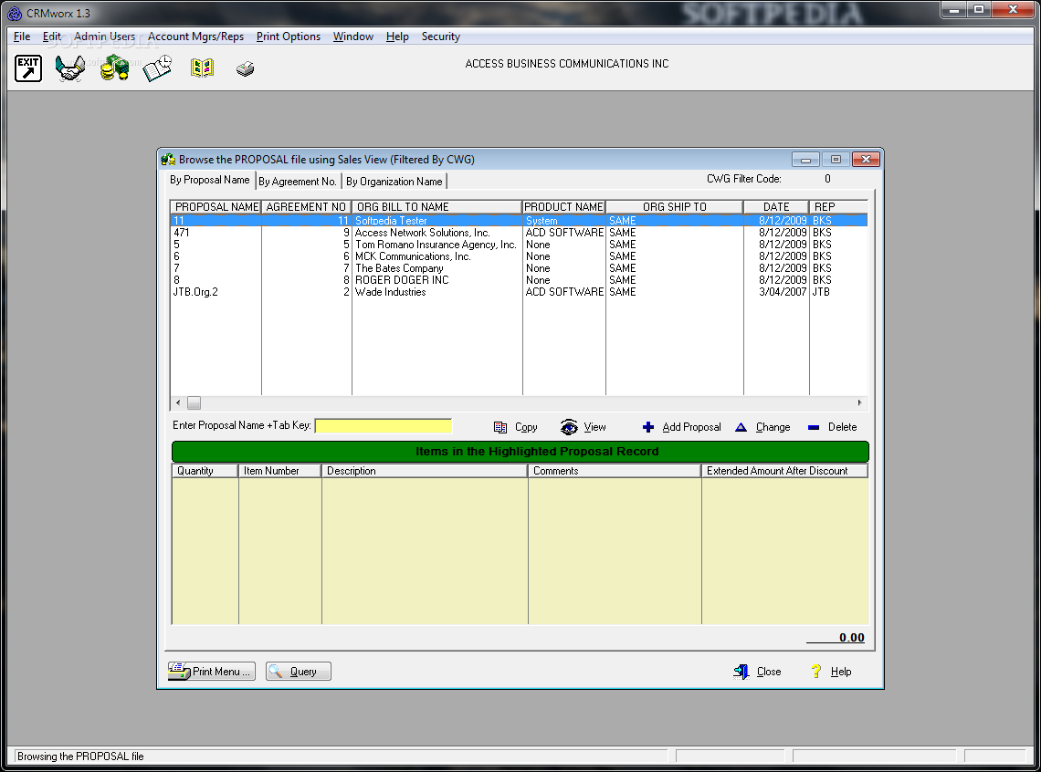1041x772 pixels.
Task: Maximize the Browse PROPOSAL window
Action: click(x=836, y=160)
